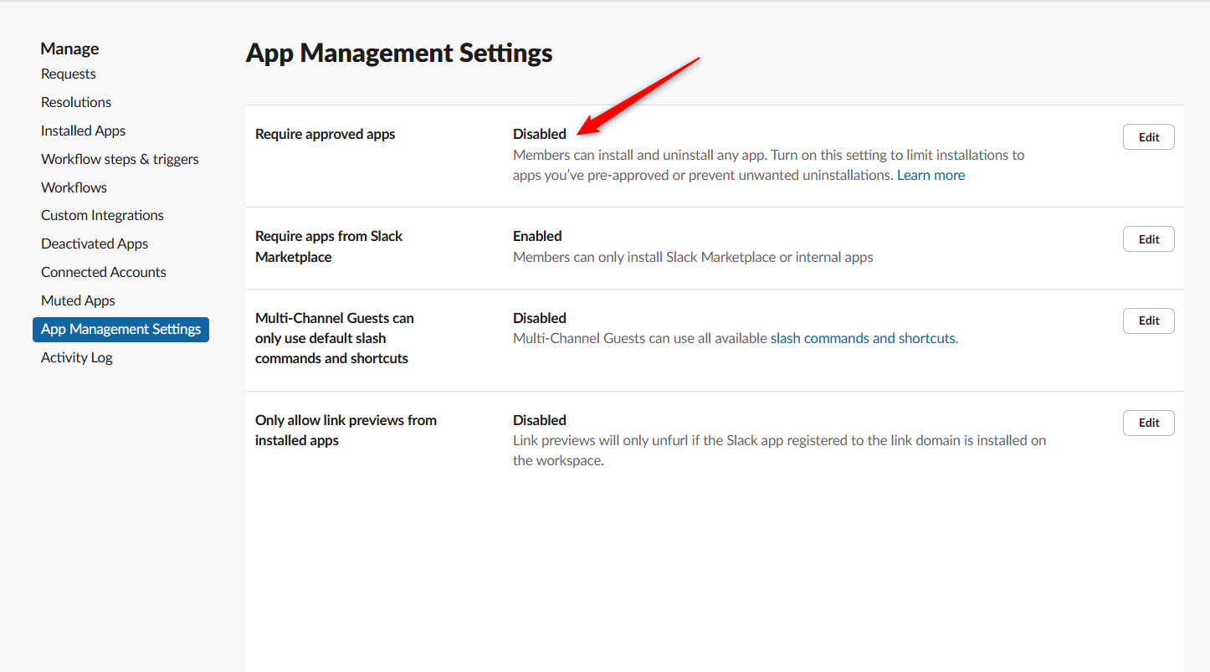Open the Workflows sidebar item
This screenshot has width=1210, height=672.
[74, 187]
